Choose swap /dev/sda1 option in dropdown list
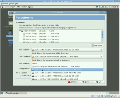 (x=67, y=66)
